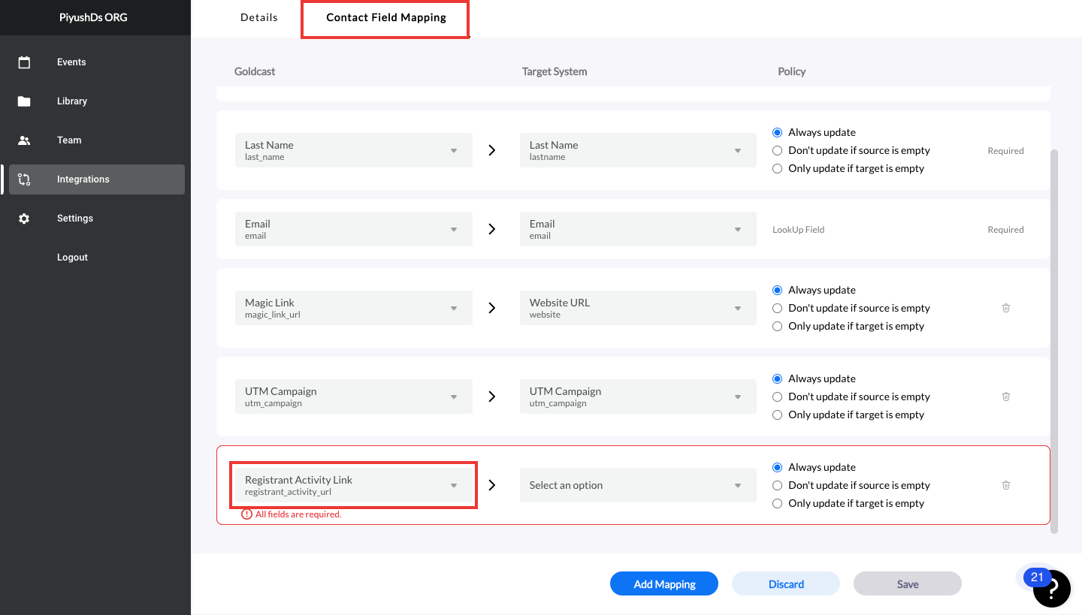
Task: Open the Target System lastname dropdown
Action: pos(638,150)
